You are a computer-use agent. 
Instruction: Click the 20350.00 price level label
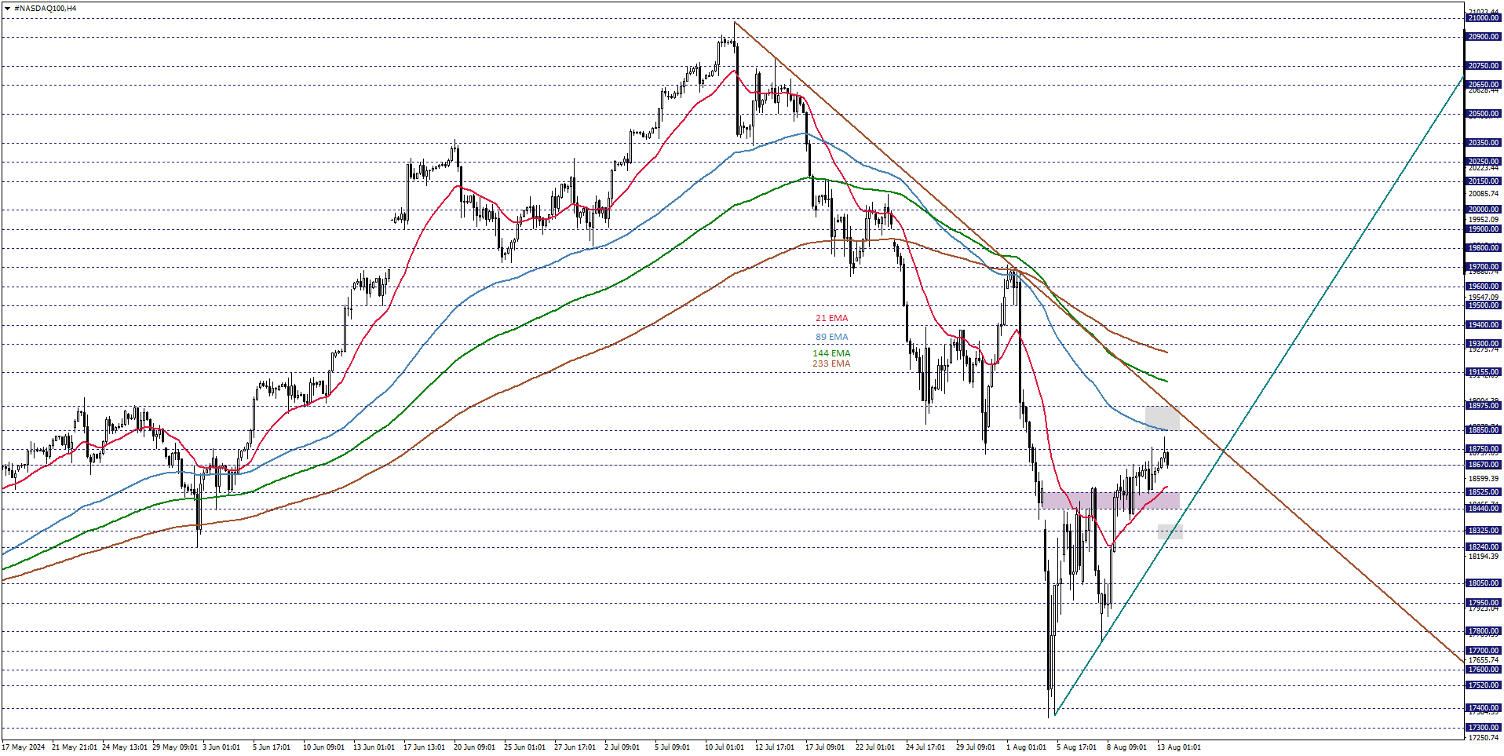[x=1484, y=143]
